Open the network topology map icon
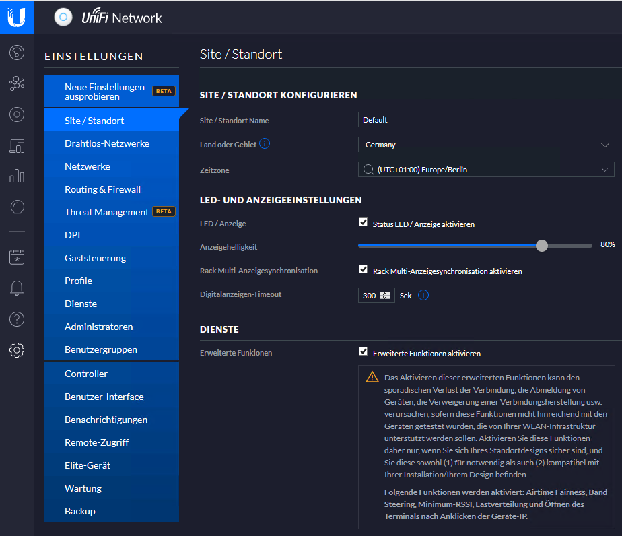The width and height of the screenshot is (622, 536). tap(17, 83)
